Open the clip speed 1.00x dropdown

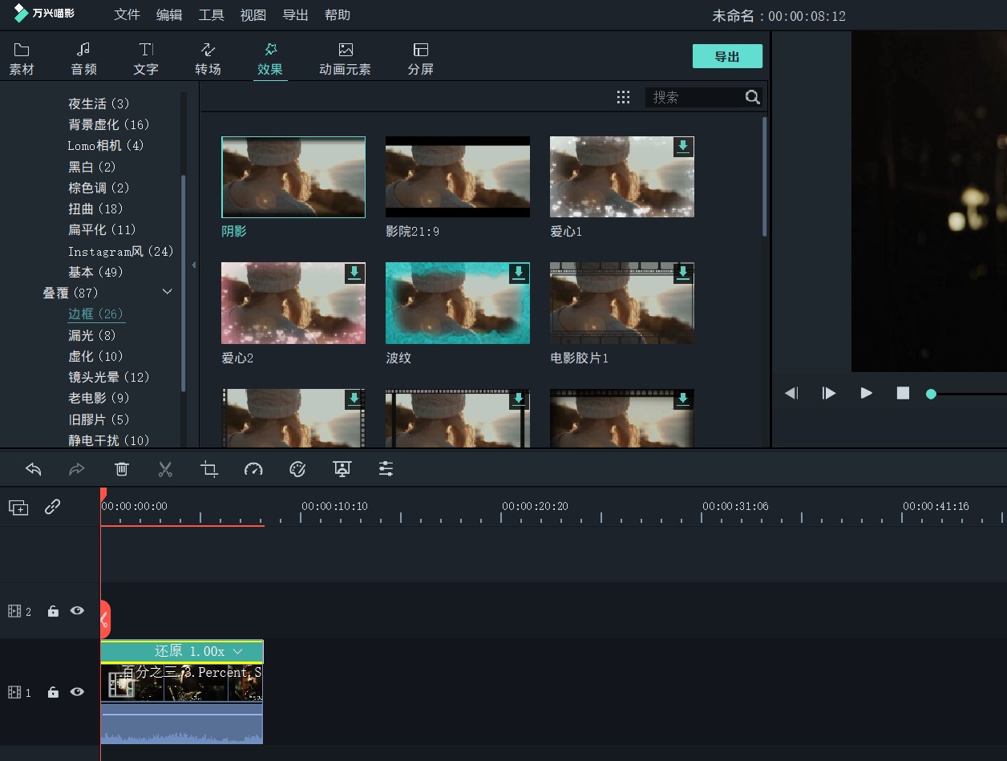click(237, 652)
